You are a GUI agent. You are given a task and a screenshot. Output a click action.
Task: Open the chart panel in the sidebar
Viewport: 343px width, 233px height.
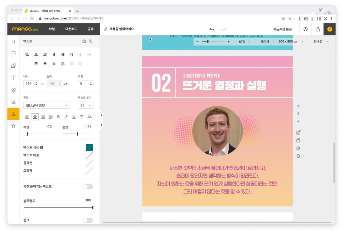click(x=13, y=102)
